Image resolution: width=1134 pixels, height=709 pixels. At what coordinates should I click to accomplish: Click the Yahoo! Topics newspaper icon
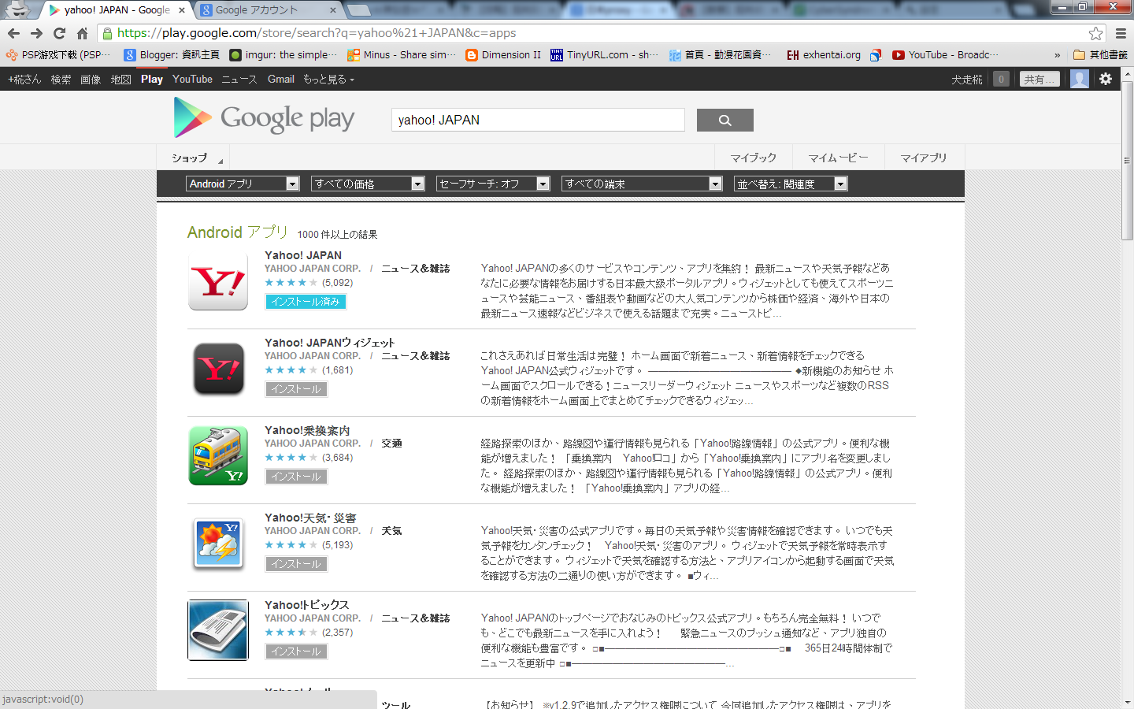click(218, 630)
